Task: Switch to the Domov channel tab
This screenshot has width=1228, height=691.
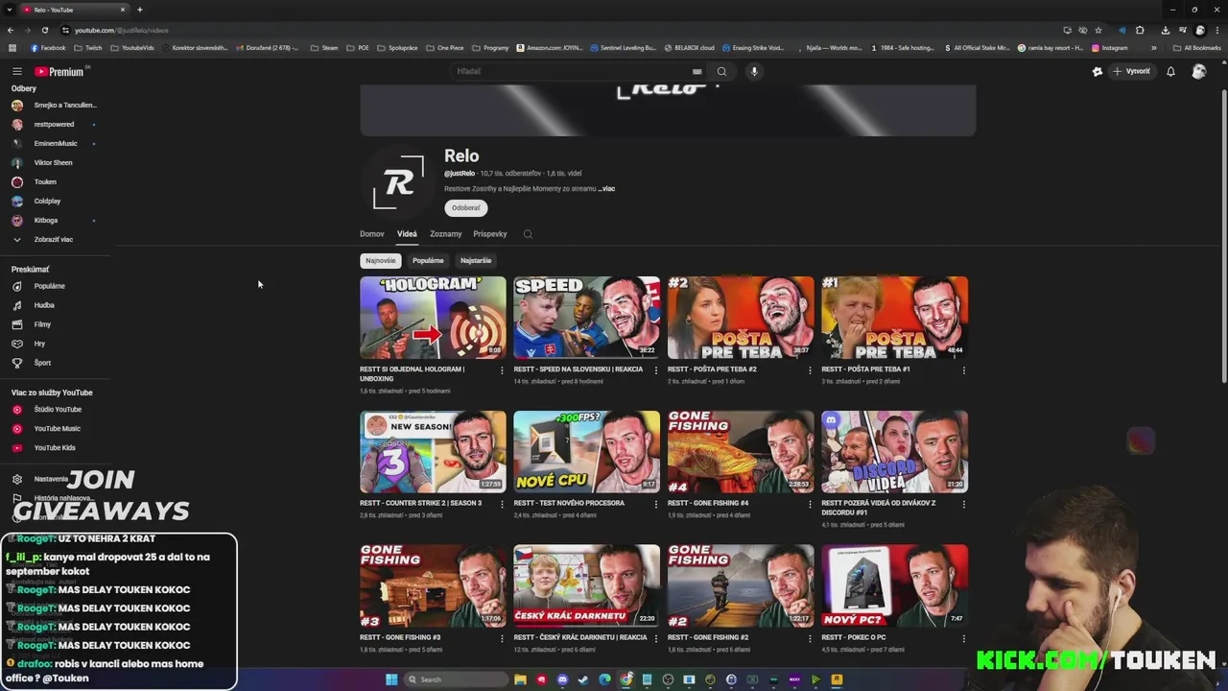Action: coord(371,234)
